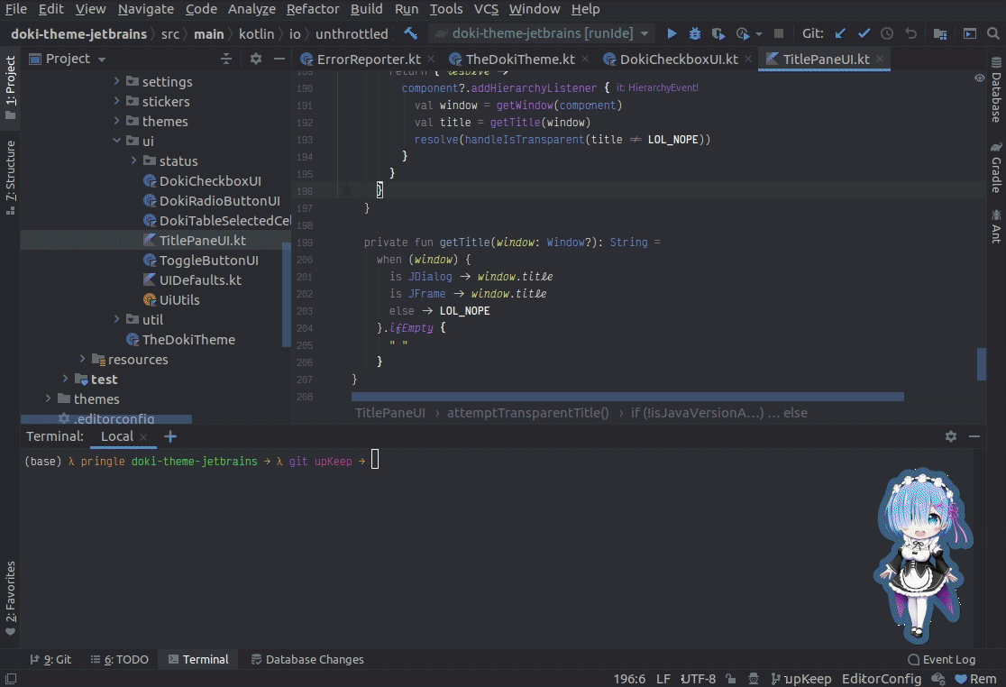Expand the stickers folder
The height and width of the screenshot is (687, 1006).
tap(117, 101)
